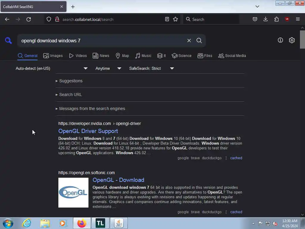305x229 pixels.
Task: Focus the Firefox toolbar Search box
Action: click(x=211, y=19)
